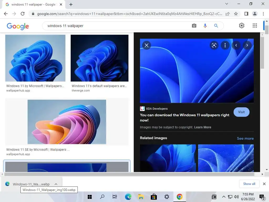Open the Windows 11 SE colorful thumbnail
The width and height of the screenshot is (269, 202).
pos(67,122)
